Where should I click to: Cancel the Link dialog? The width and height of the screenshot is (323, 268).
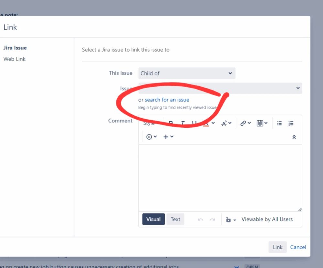click(298, 247)
